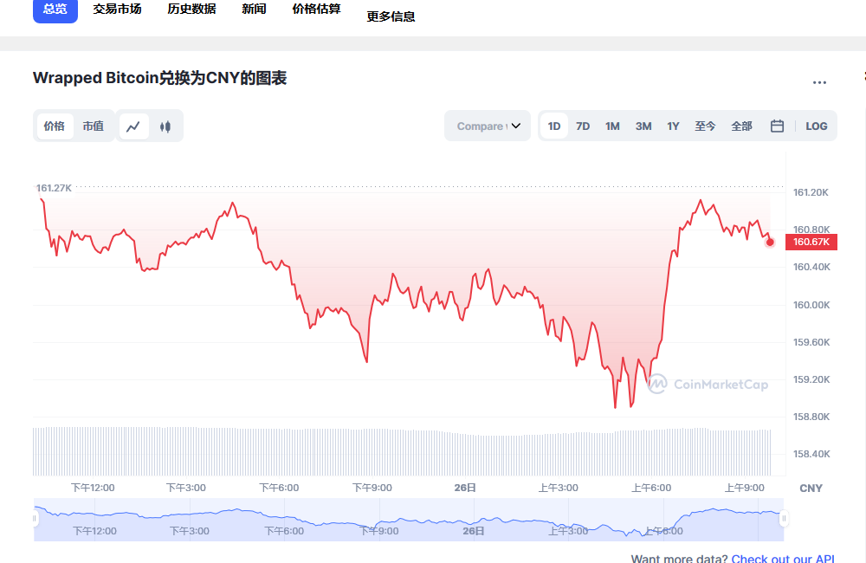
Task: Follow the 'Check out our API' link
Action: pyautogui.click(x=783, y=559)
